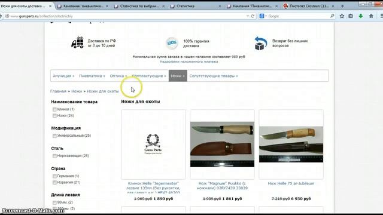Image resolution: width=383 pixels, height=215 pixels.
Task: Check the Германия (1) filter
Action: tap(54, 176)
